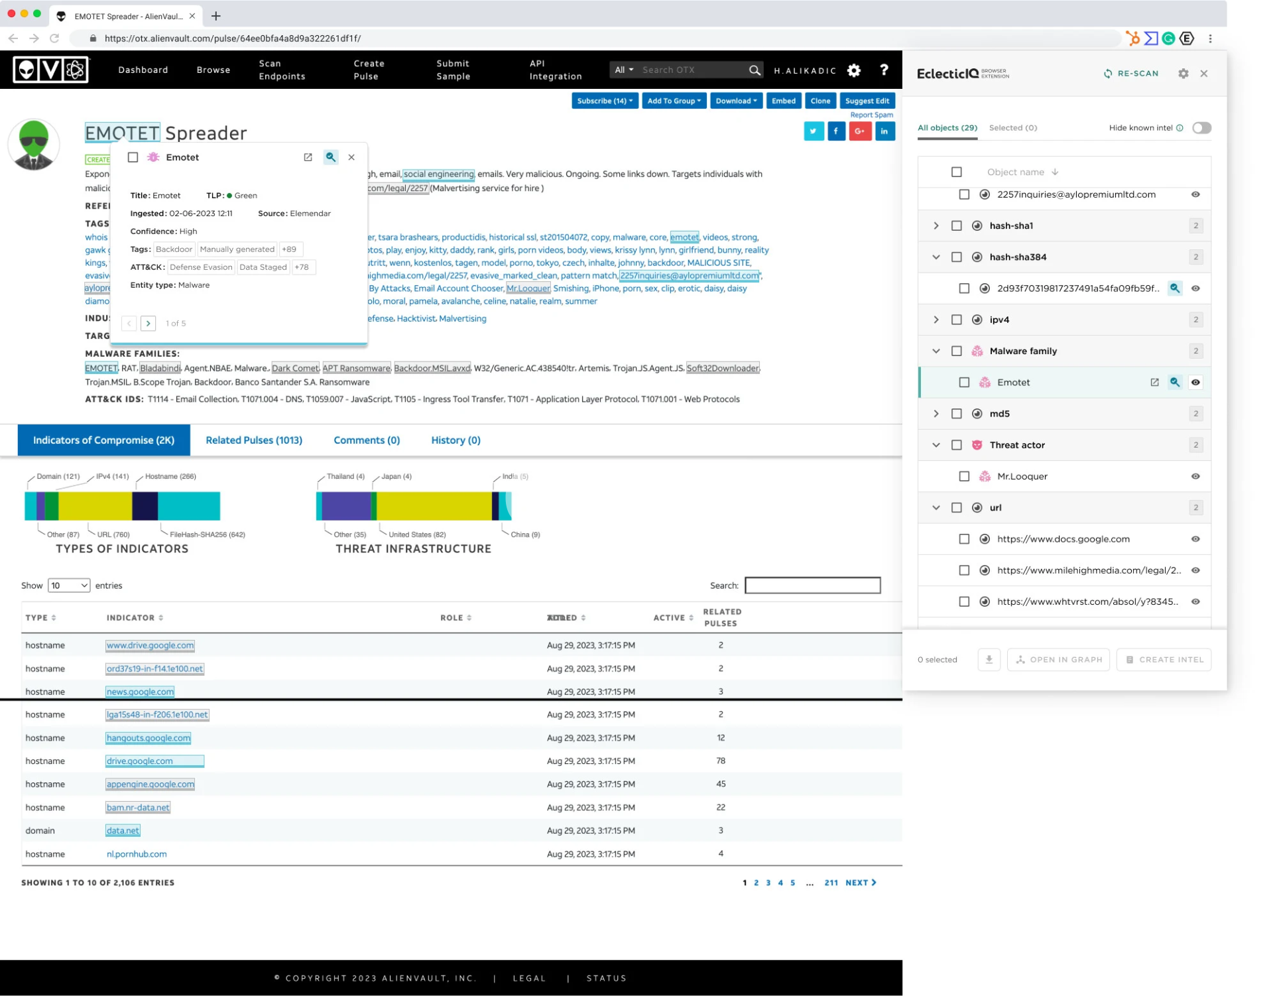This screenshot has width=1273, height=996.
Task: Collapse the Threat actor group
Action: (x=936, y=445)
